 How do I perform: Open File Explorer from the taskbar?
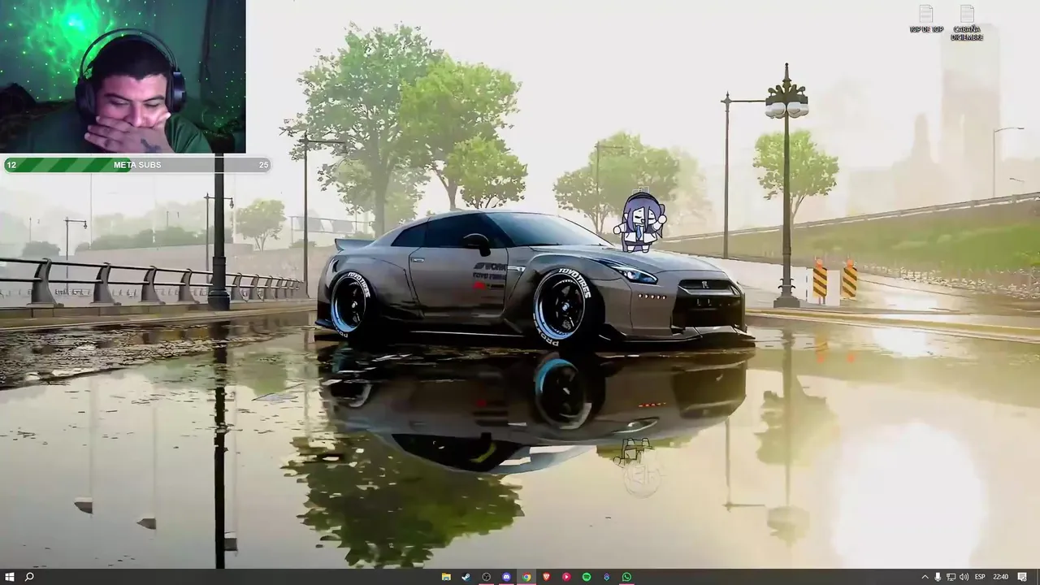[446, 577]
